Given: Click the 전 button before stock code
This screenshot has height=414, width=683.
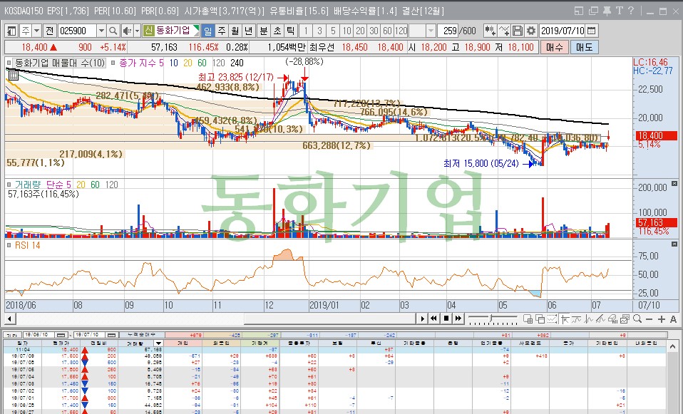Looking at the screenshot, I should tap(50, 31).
